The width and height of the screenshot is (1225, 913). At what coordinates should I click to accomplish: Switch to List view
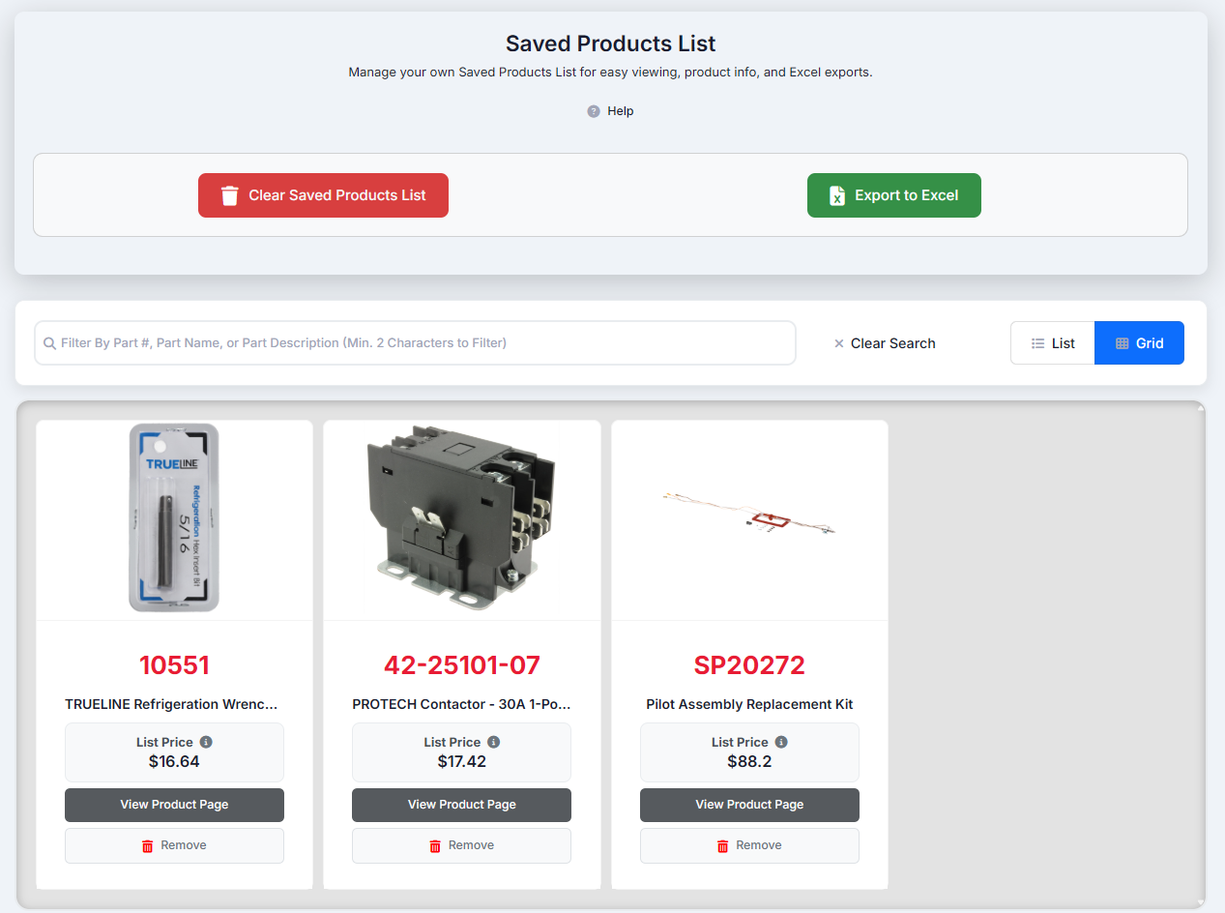pos(1053,342)
